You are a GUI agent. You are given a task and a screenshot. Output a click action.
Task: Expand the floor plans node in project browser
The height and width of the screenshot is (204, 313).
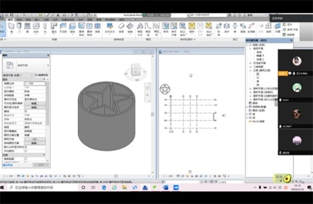click(250, 49)
